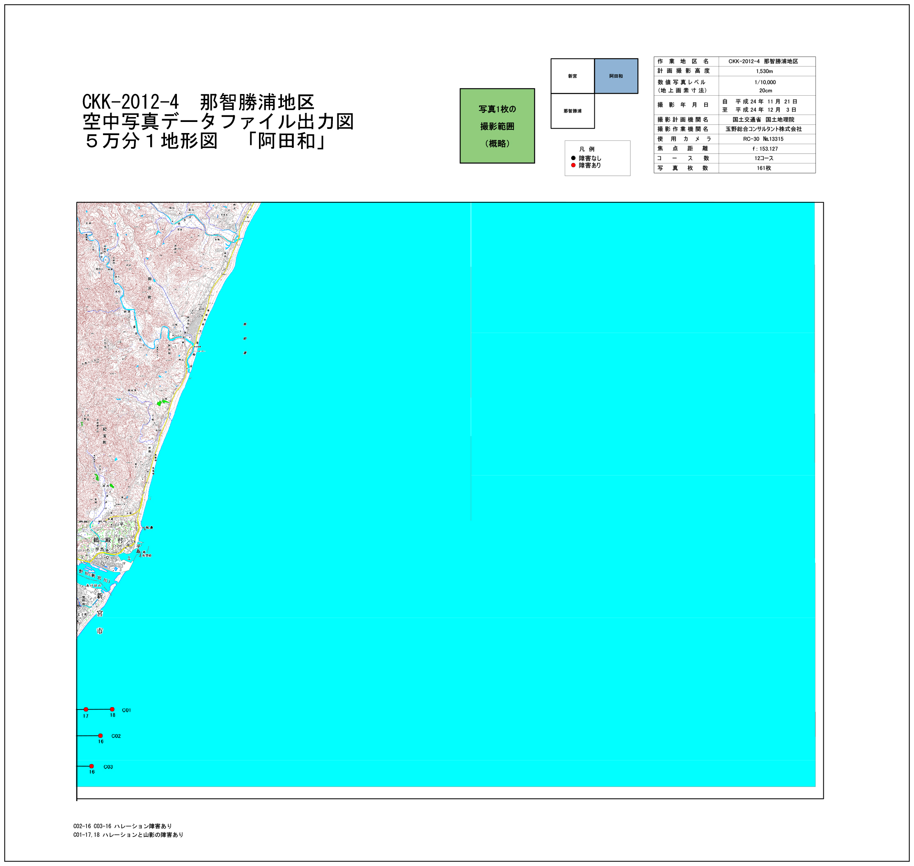Click the '障害なし' legend text
Screen dimensions: 914x866
590,158
